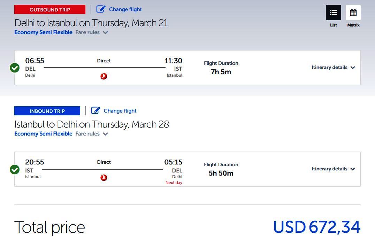Select the INBOUND TRIP label
Screen dimensions: 375x246
tap(47, 111)
